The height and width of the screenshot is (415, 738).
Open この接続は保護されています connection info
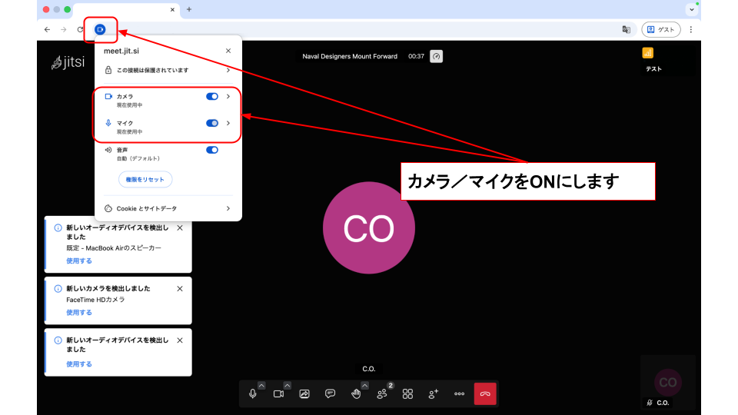click(x=167, y=70)
